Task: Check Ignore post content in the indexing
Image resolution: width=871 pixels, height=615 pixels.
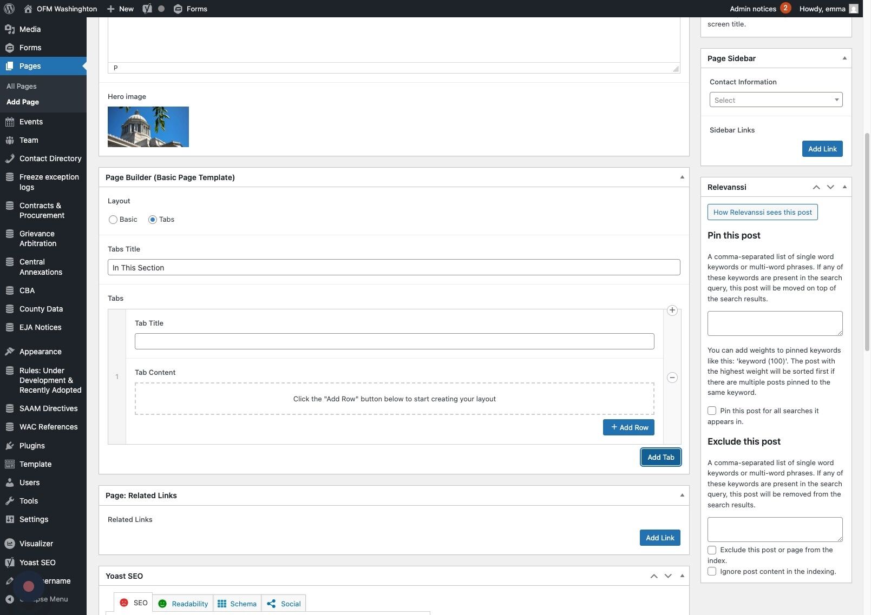Action: click(712, 572)
